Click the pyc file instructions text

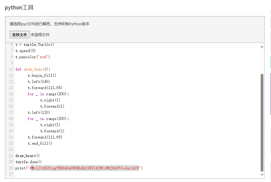[x=49, y=24]
